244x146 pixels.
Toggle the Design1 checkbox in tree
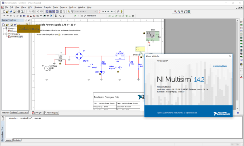(6, 28)
